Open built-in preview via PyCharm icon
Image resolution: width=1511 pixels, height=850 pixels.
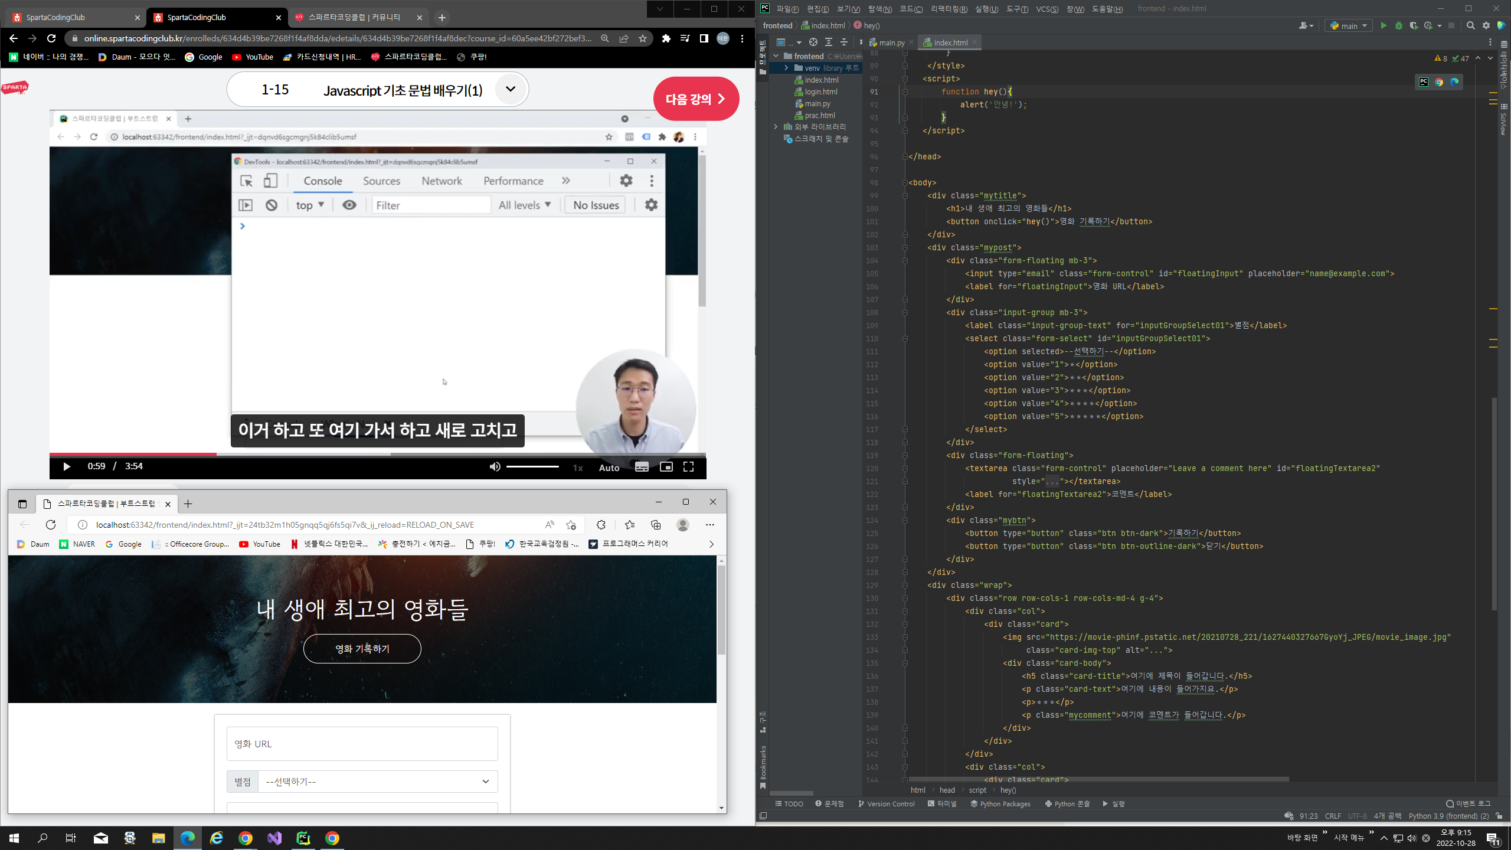pyautogui.click(x=1424, y=82)
